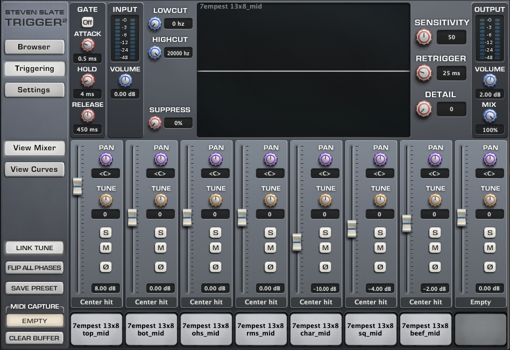
Task: Solo the bot_mid channel
Action: pos(161,232)
